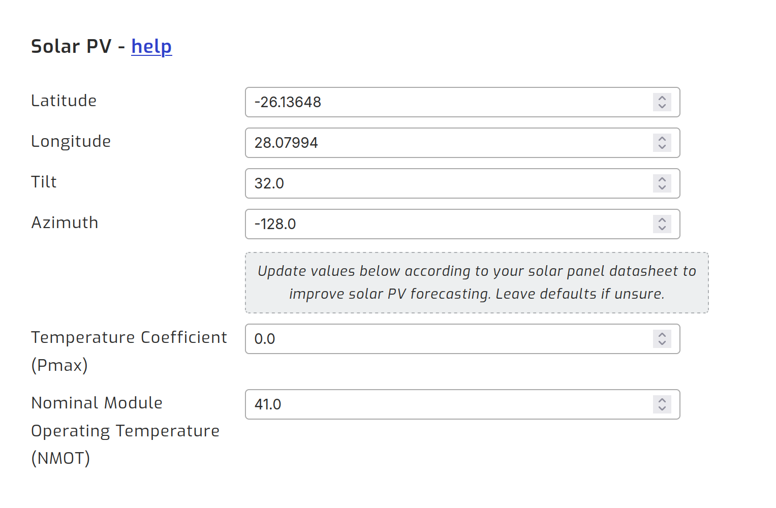This screenshot has width=776, height=508.
Task: Decrement the Temperature Coefficient with its down arrow
Action: tap(662, 343)
